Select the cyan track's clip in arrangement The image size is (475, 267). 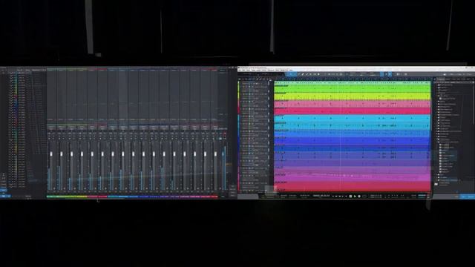point(352,119)
